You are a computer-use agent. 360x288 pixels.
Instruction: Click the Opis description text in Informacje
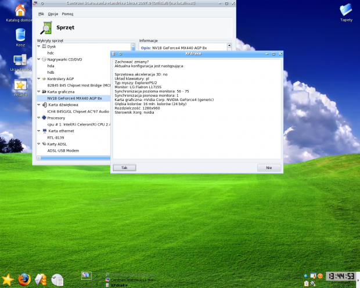[174, 48]
